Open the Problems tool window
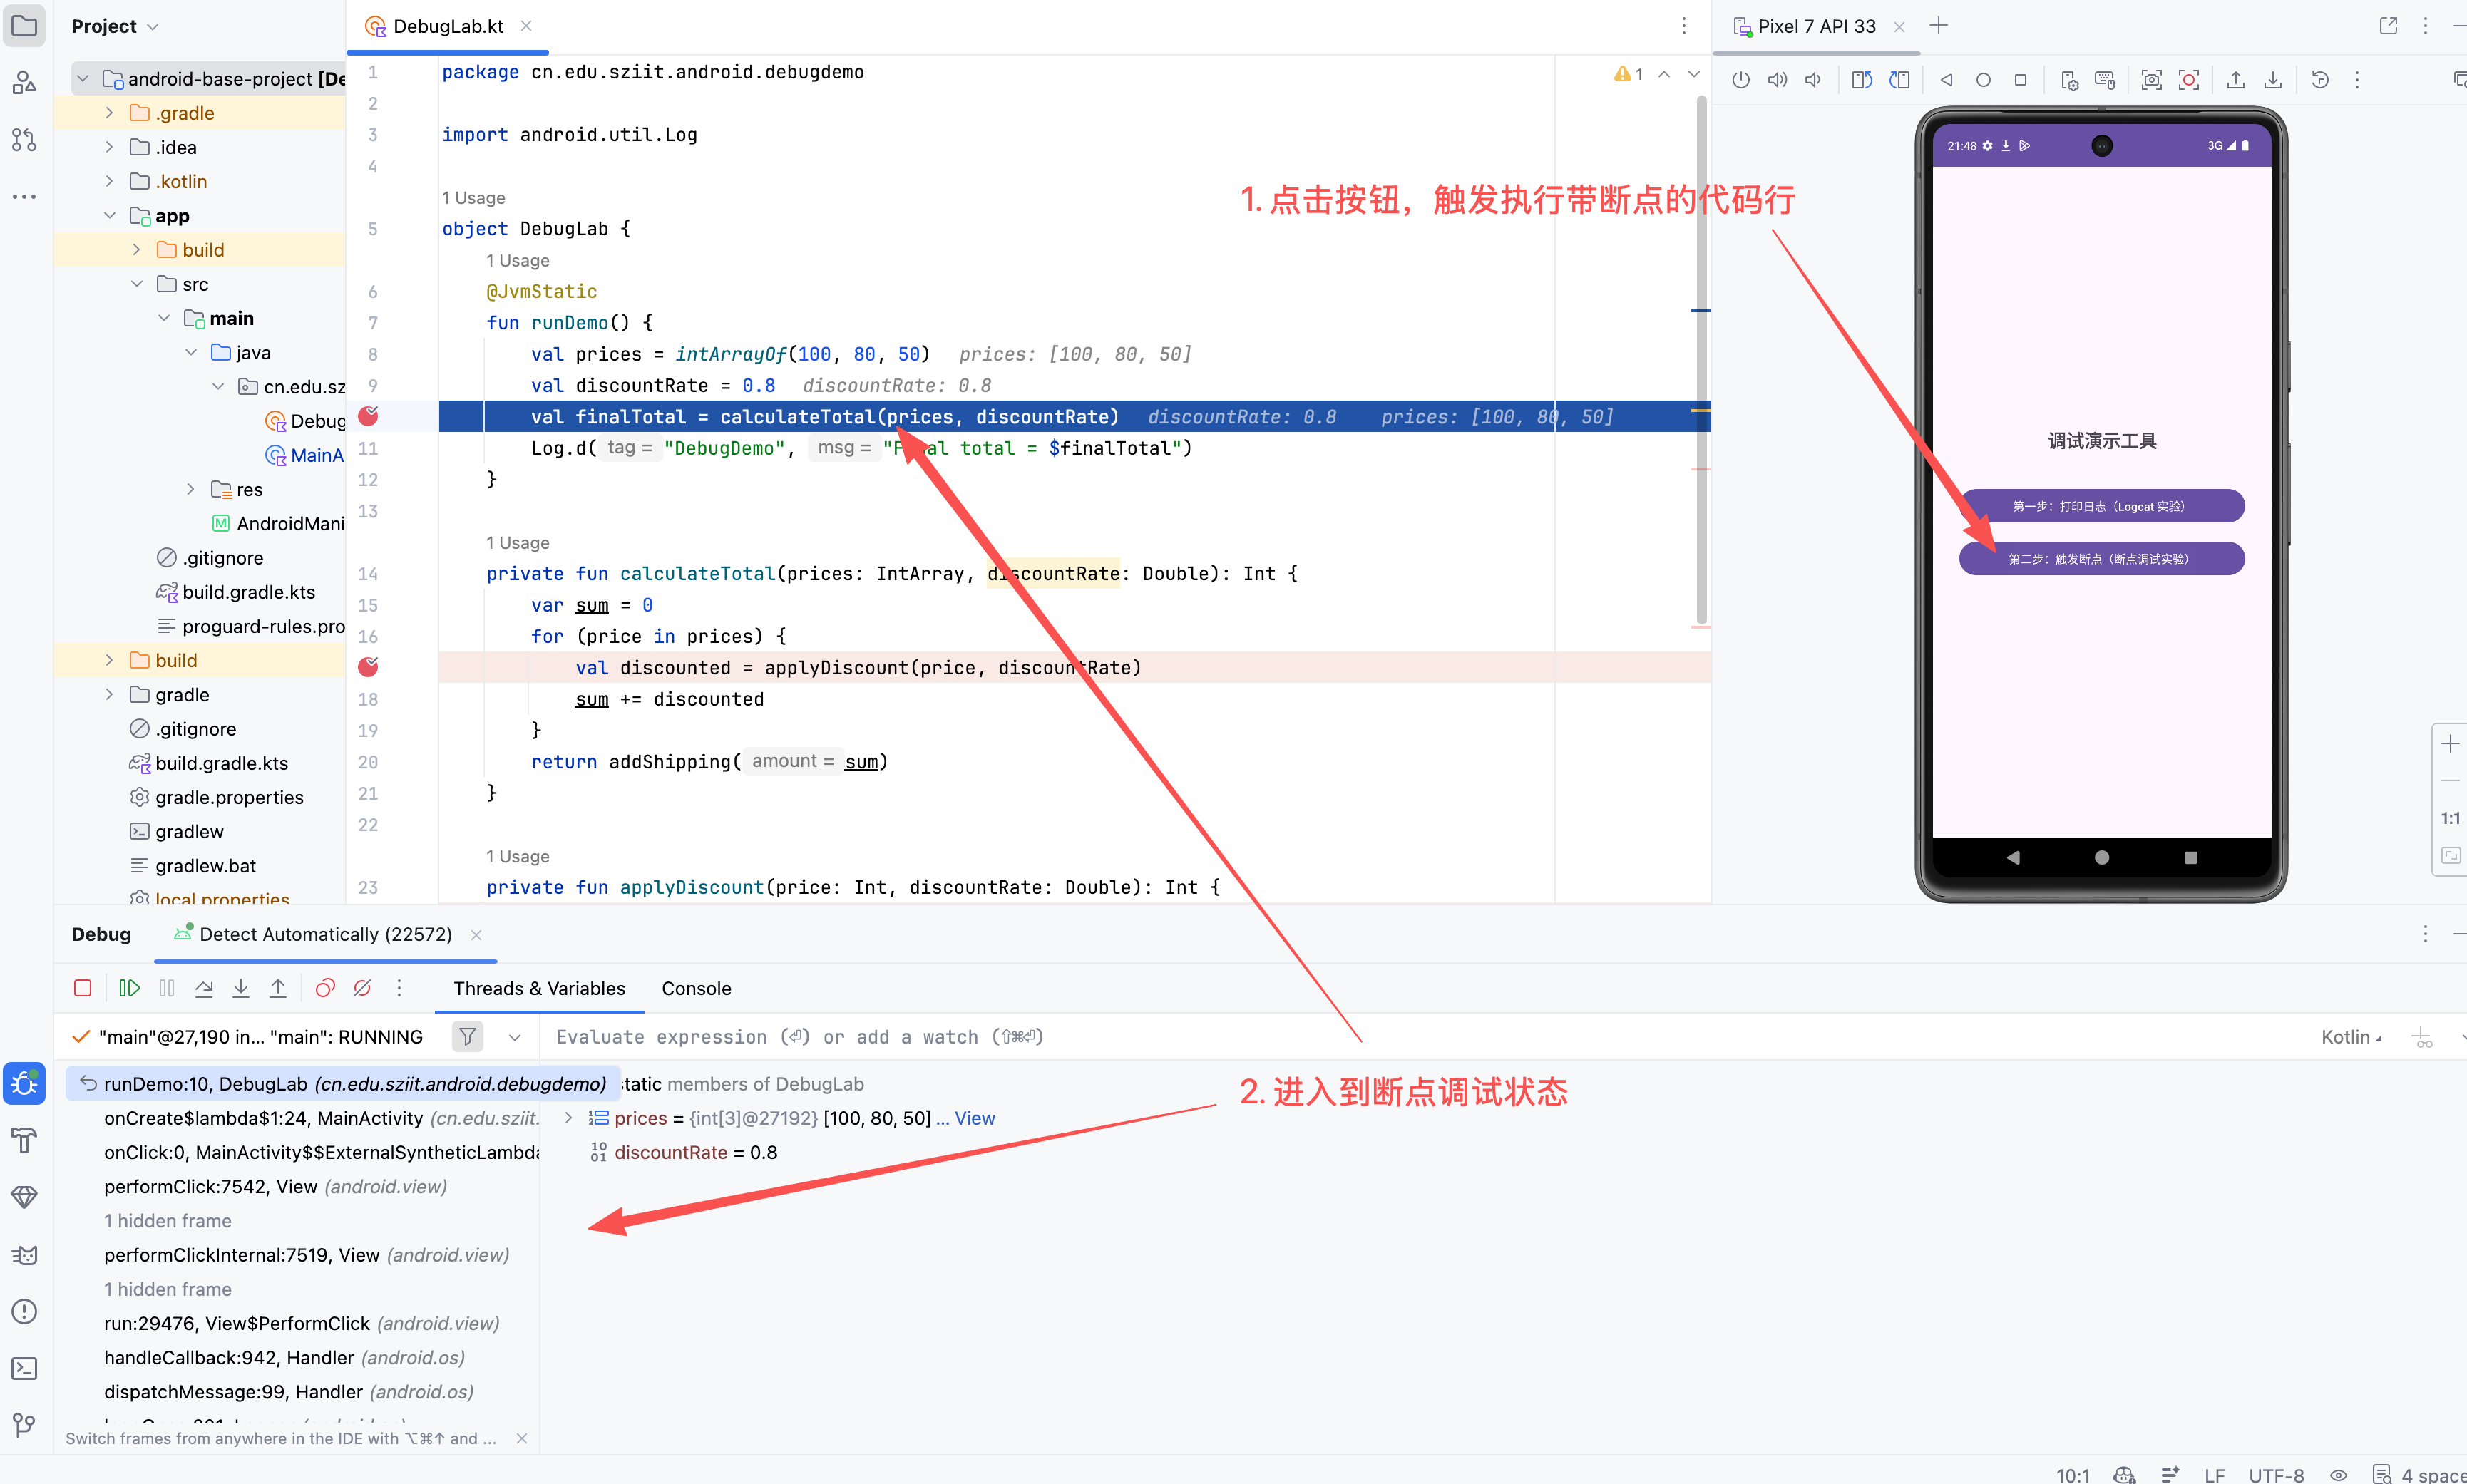This screenshot has width=2467, height=1484. pos(24,1311)
